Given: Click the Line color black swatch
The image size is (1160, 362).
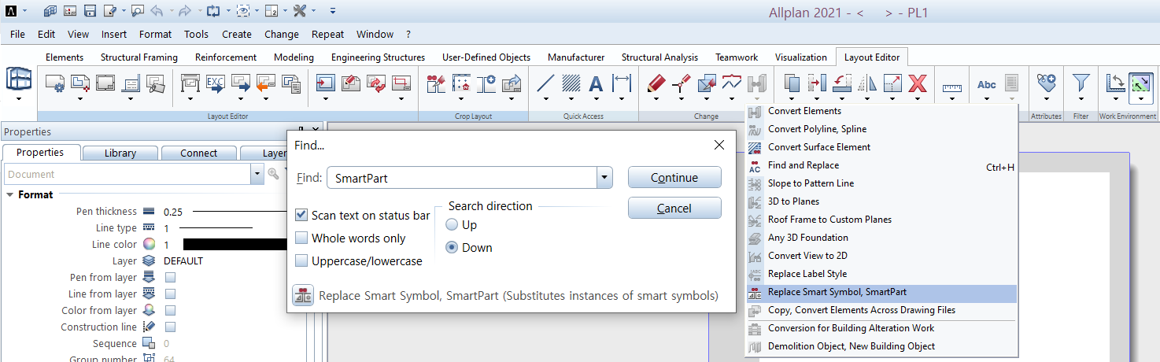Looking at the screenshot, I should (236, 245).
